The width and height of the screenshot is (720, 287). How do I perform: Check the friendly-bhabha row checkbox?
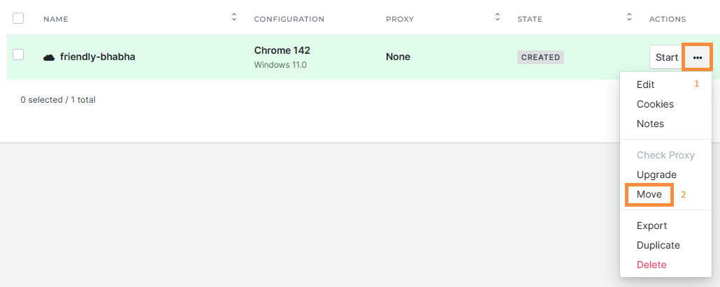coord(18,54)
